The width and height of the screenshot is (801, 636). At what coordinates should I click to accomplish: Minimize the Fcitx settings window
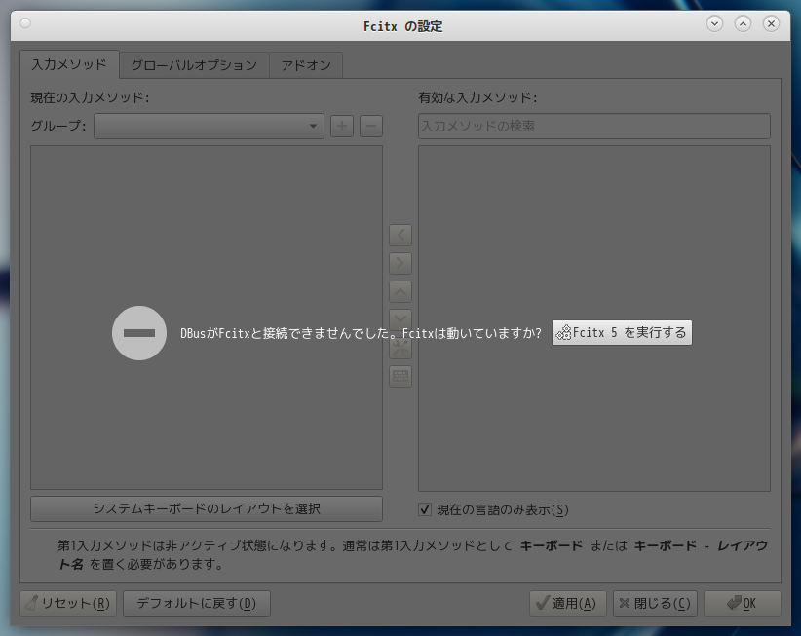pos(714,23)
